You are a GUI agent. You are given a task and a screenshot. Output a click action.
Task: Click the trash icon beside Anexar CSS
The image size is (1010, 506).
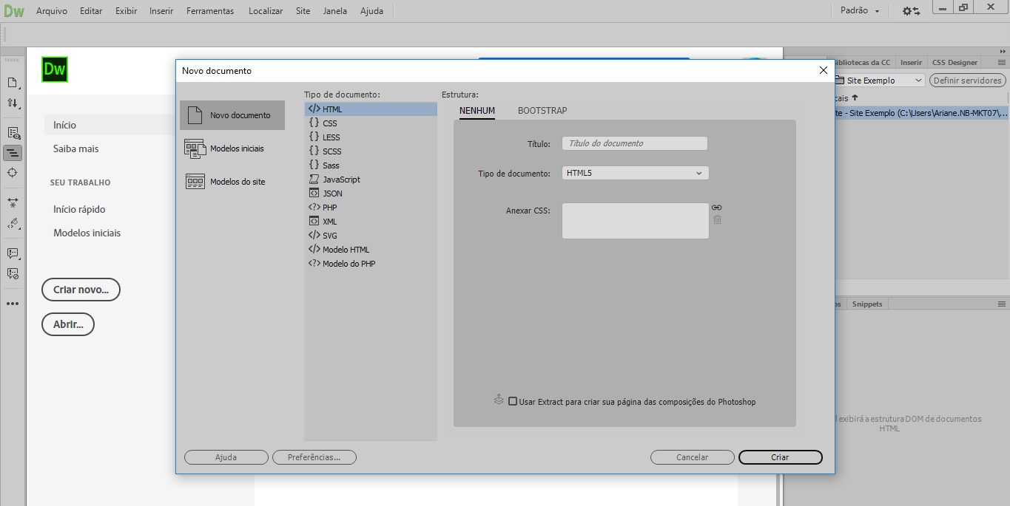pyautogui.click(x=717, y=219)
